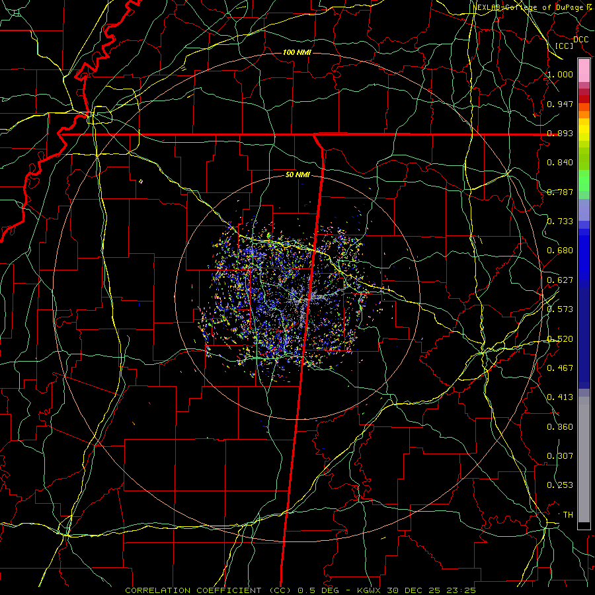595x595 pixels.
Task: Select the 0.733 scale value
Action: click(560, 221)
